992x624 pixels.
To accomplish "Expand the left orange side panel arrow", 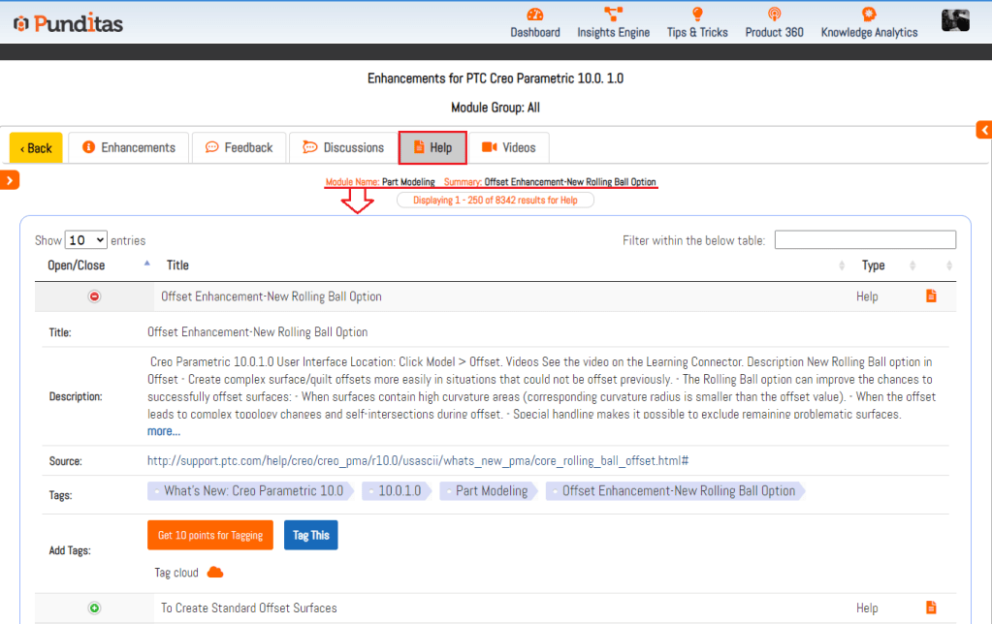I will (10, 179).
